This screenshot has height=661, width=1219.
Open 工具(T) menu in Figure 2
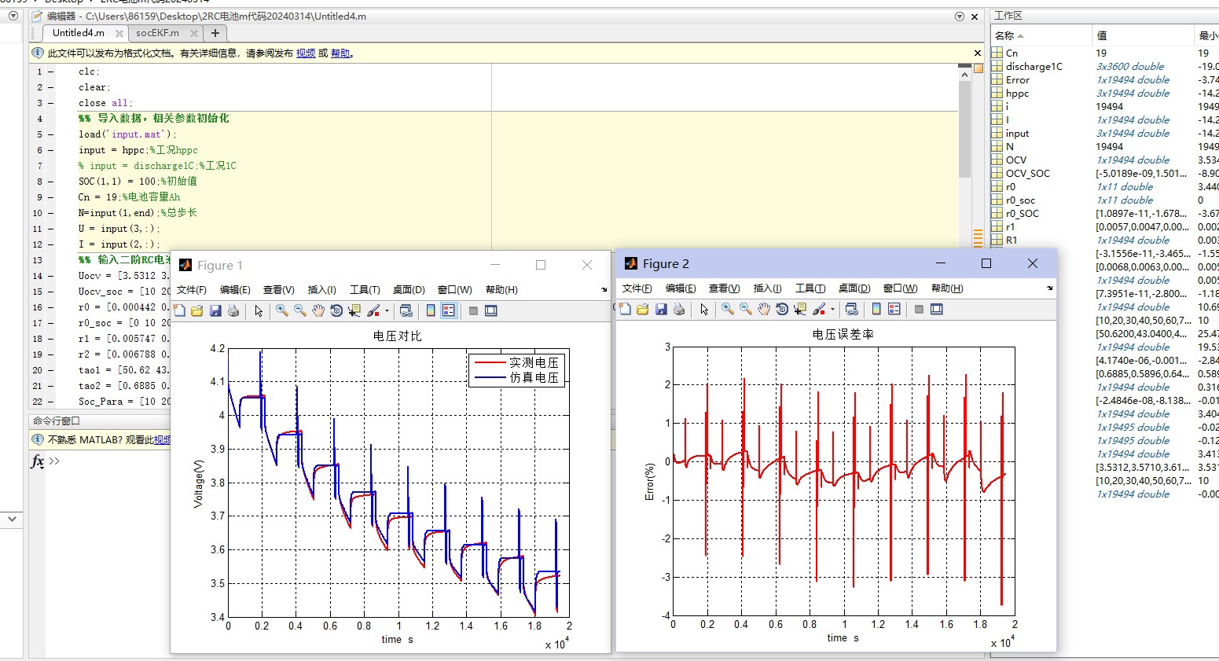810,288
